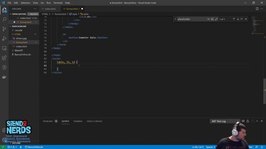Image resolution: width=266 pixels, height=149 pixels.
Task: Collapse the BANCAONLINE workspace section
Action: [10, 26]
